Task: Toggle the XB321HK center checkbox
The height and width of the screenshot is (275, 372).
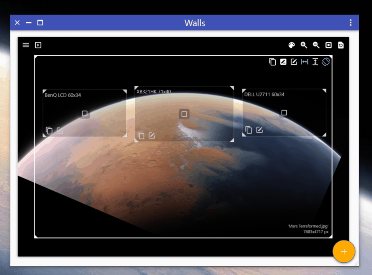Action: tap(184, 114)
